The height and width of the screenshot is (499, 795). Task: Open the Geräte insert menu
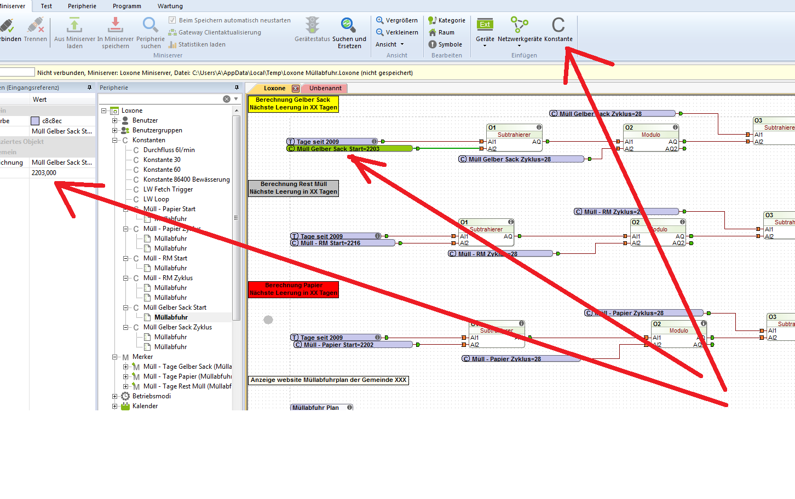485,31
